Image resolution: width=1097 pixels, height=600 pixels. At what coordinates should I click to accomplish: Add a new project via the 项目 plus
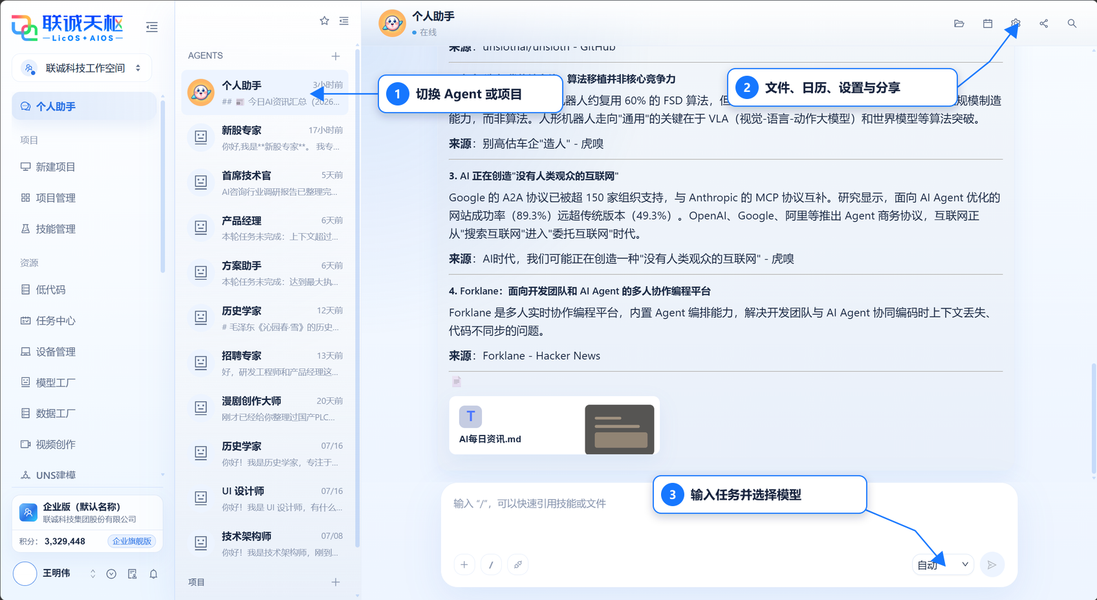coord(336,582)
